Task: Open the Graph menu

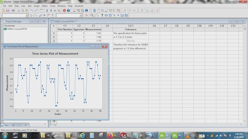Action: [36, 6]
